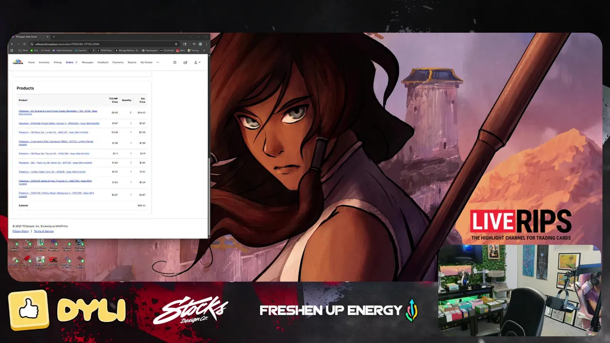
Task: Click the Subtotal amount $69.43
Action: (x=141, y=205)
